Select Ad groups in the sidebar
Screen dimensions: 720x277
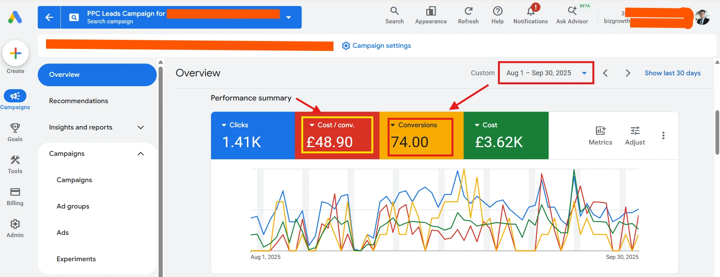pos(73,206)
